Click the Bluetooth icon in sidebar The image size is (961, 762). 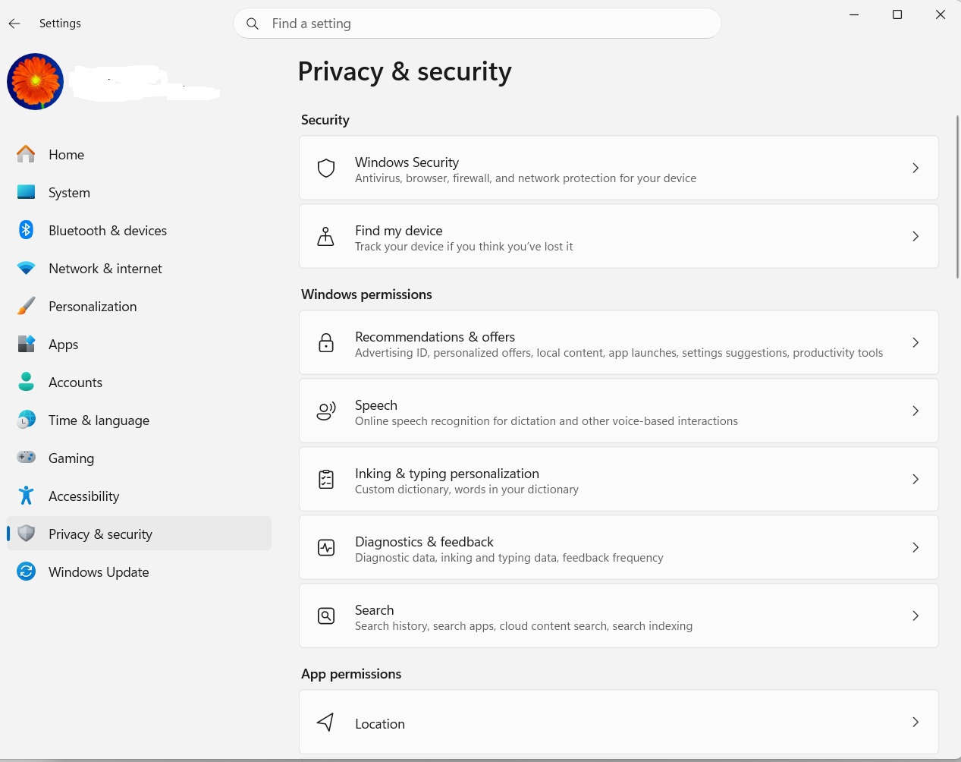[27, 230]
